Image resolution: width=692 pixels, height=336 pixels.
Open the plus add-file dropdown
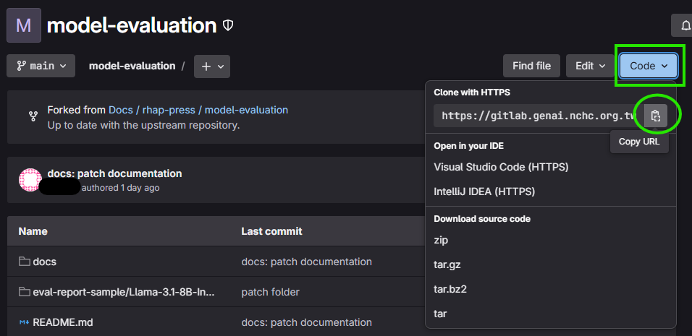[x=212, y=66]
